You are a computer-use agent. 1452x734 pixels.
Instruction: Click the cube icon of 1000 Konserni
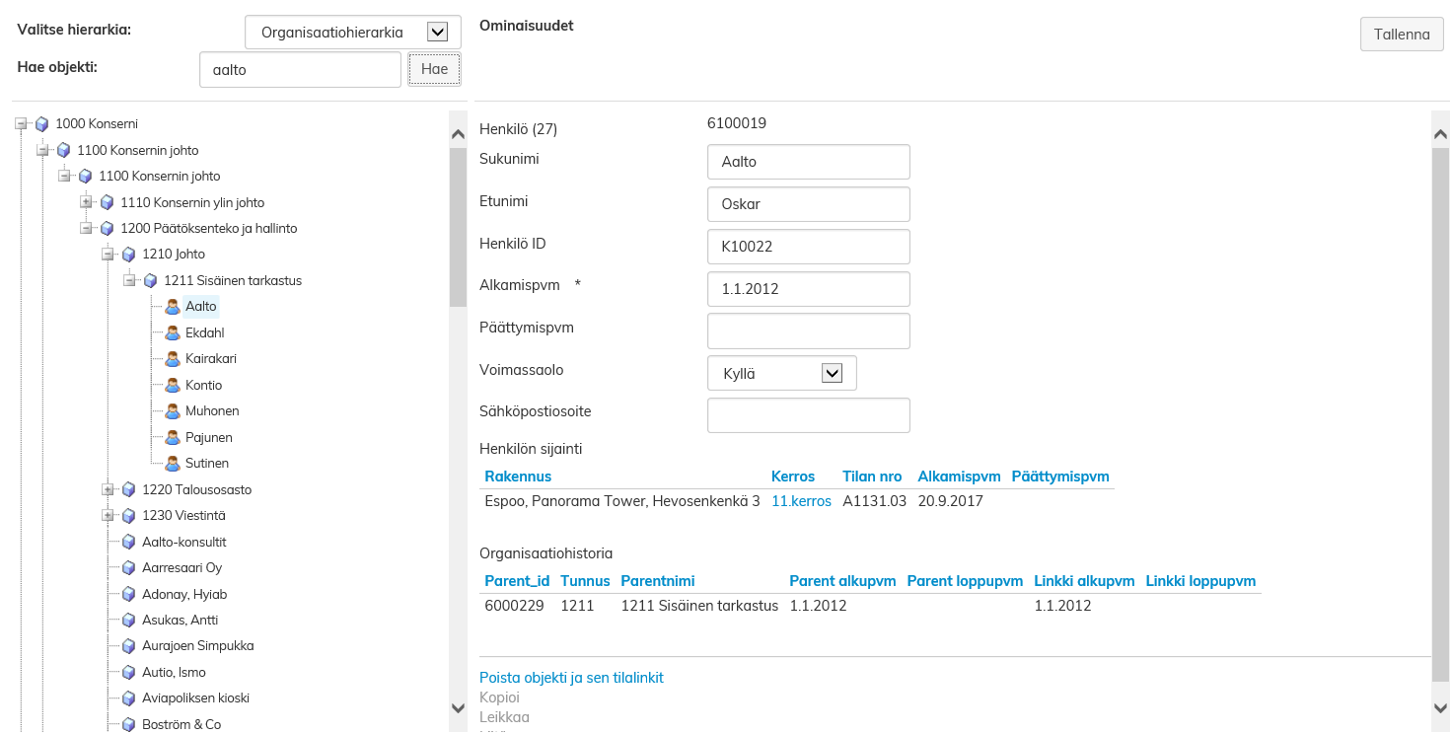tap(41, 124)
